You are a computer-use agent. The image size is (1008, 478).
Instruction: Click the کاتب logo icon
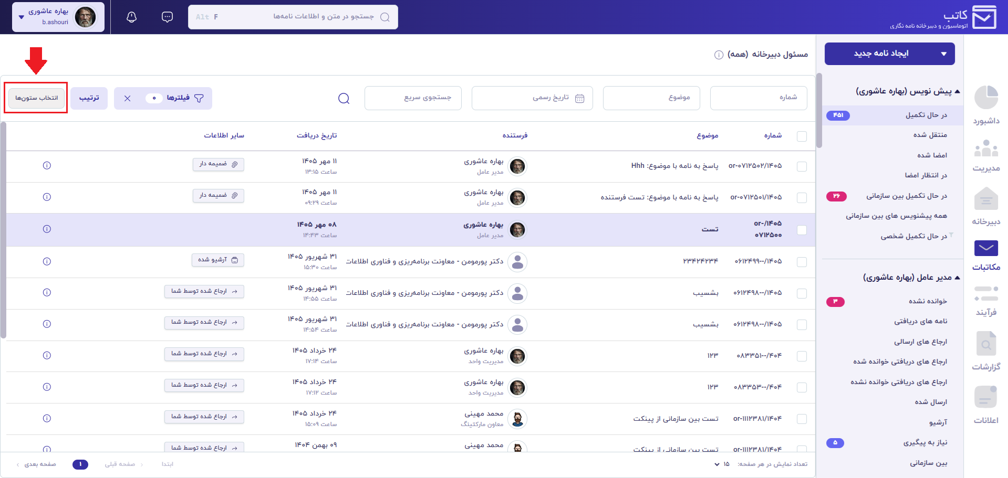coord(984,17)
